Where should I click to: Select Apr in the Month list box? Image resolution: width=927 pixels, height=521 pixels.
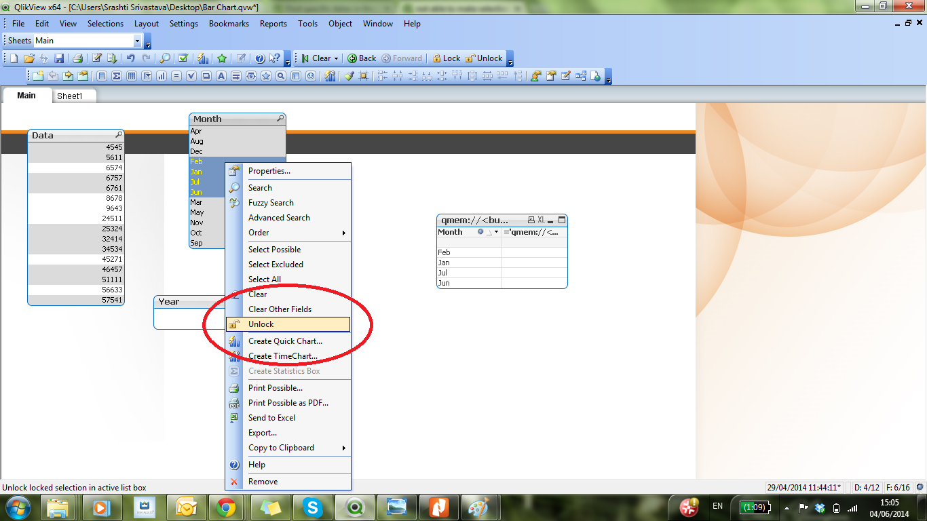click(x=237, y=131)
